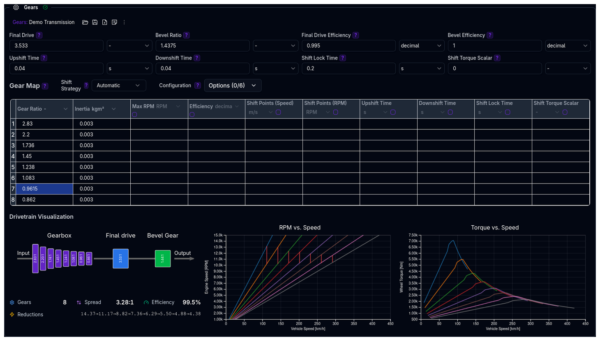Enable the Max RPM column checkbox
Viewport: 600px width, 341px height.
(x=134, y=114)
